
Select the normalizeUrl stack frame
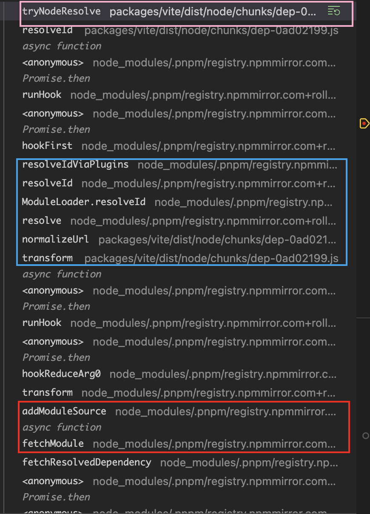56,240
